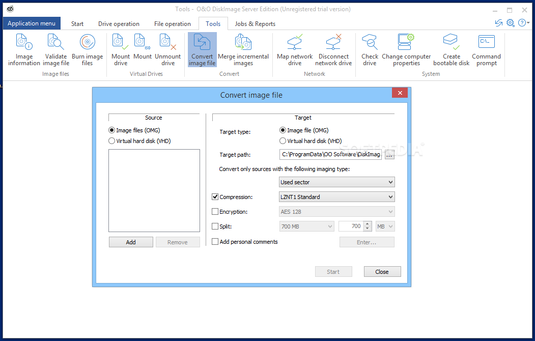This screenshot has height=341, width=535.
Task: Open the Burn image files tool
Action: (88, 50)
